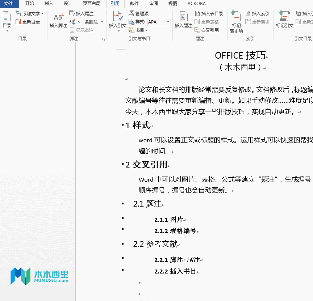Open the 脚注 group dialog launcher

tap(104, 39)
